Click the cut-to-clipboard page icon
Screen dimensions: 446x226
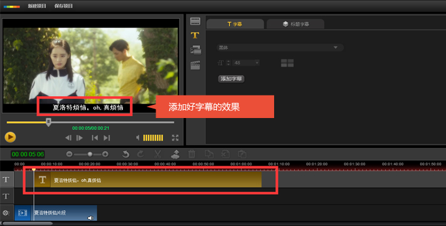click(x=226, y=154)
